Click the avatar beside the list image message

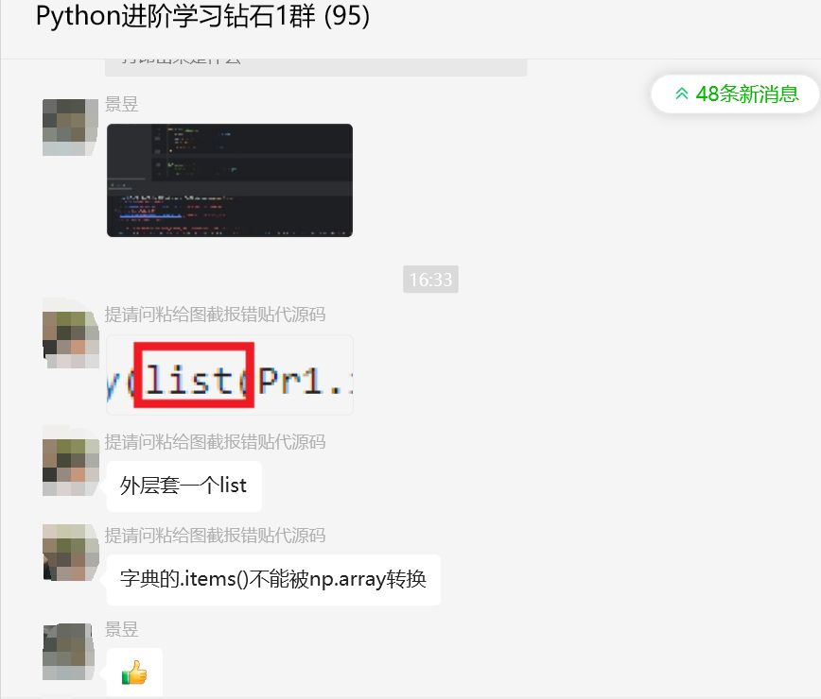(x=70, y=340)
